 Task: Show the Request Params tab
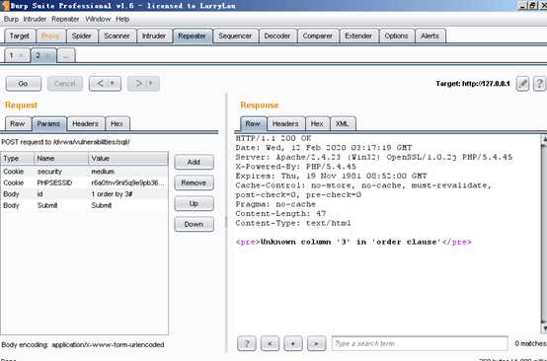coord(48,123)
